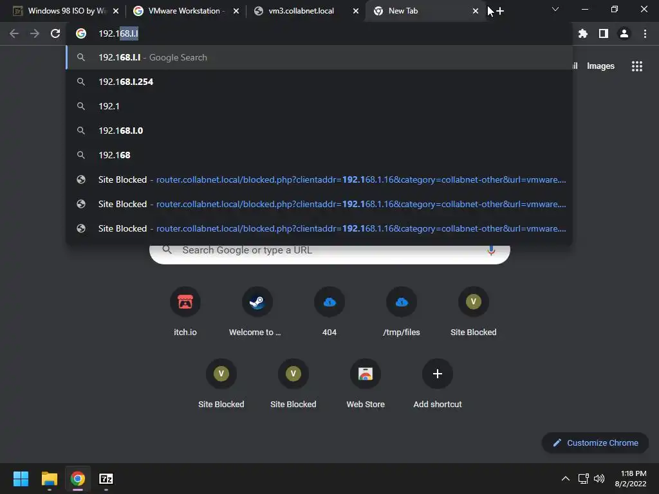Open Windows Start menu
The image size is (659, 494).
point(21,479)
